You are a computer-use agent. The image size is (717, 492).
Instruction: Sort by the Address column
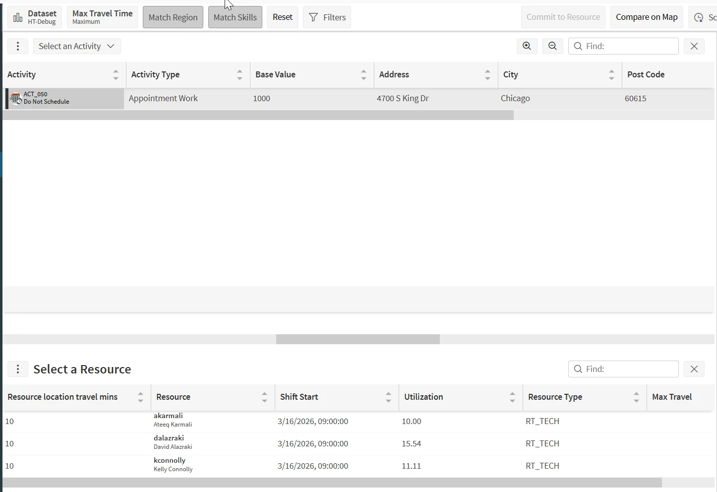487,75
